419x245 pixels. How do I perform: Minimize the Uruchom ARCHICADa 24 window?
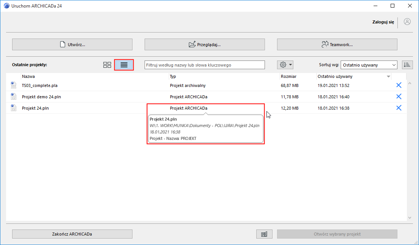(375, 6)
